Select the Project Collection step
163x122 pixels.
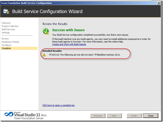[10, 26]
